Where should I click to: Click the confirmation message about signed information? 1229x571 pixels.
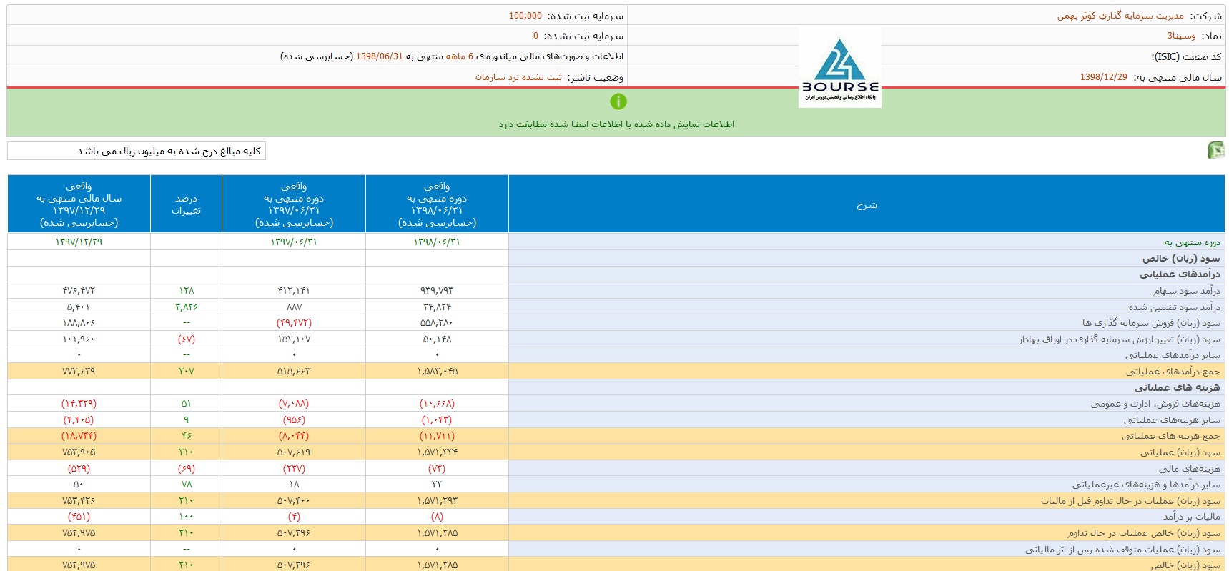(x=616, y=124)
